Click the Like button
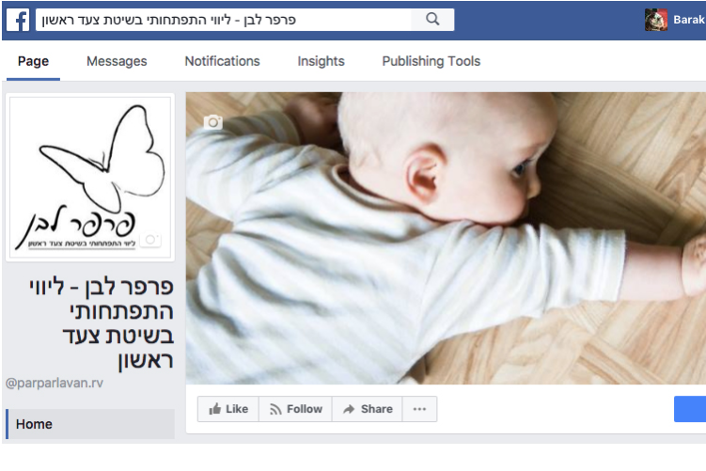This screenshot has width=706, height=471. [x=228, y=409]
